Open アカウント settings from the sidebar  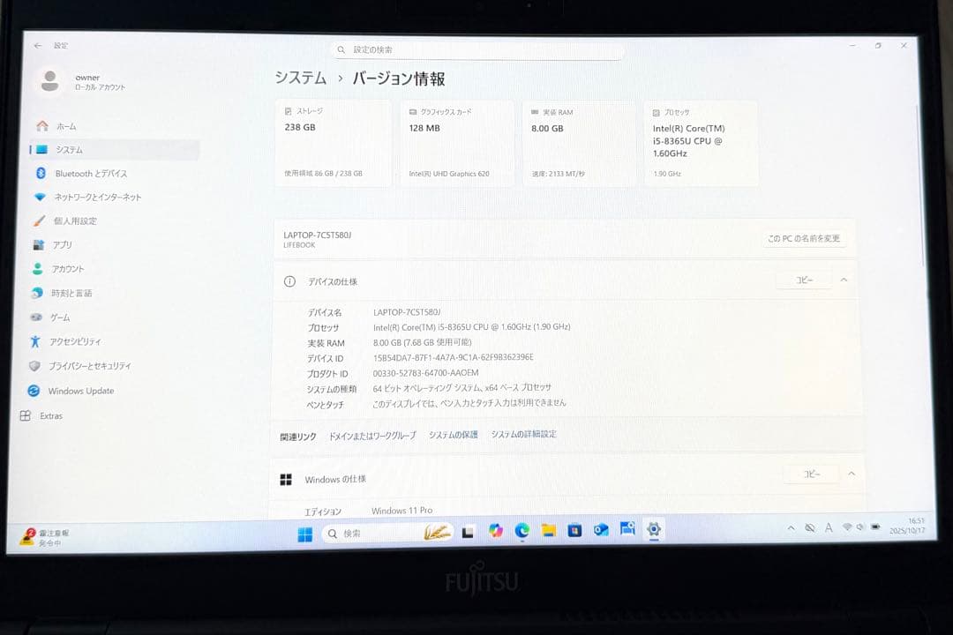pyautogui.click(x=78, y=268)
